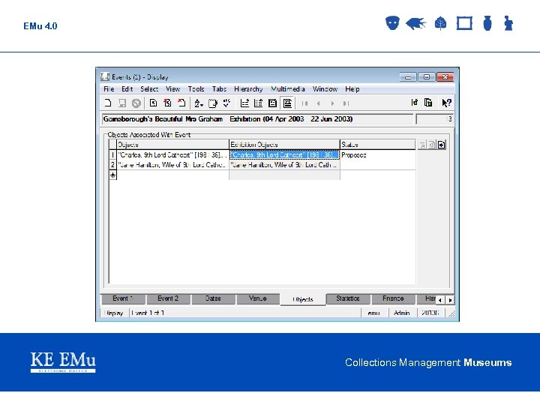Select row 1 Objects cell Charles, 9th Lord Cathcart
This screenshot has width=540, height=405.
(x=173, y=155)
